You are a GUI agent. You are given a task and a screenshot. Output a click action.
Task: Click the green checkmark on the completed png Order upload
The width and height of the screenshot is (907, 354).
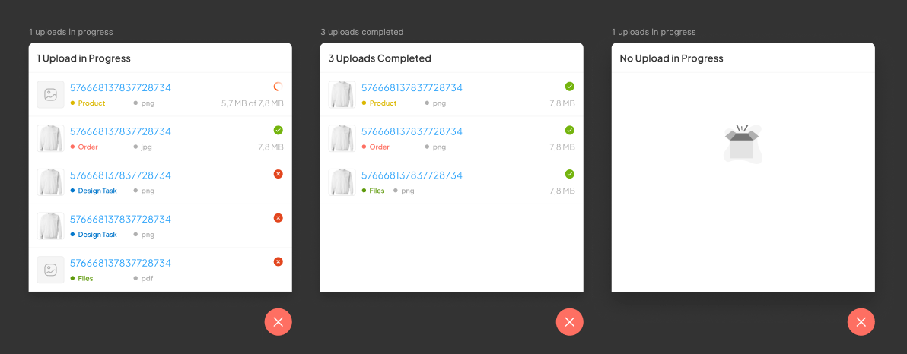tap(569, 131)
